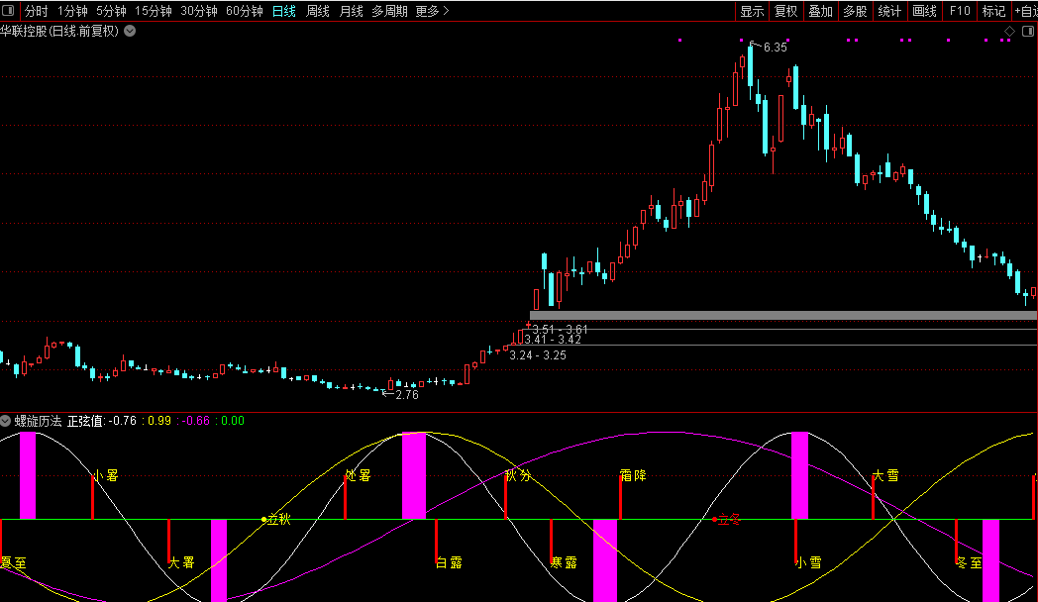This screenshot has height=602, width=1038.
Task: Switch to 5分钟 period tab
Action: click(x=111, y=11)
